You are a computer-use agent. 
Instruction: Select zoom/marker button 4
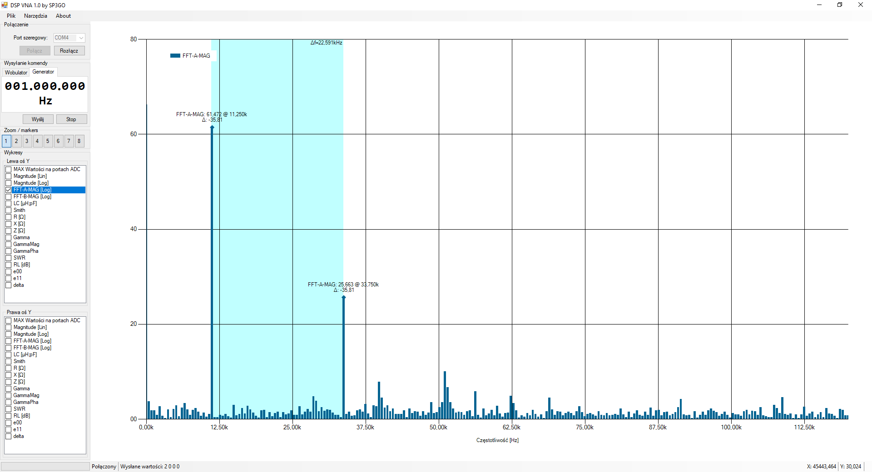click(x=37, y=141)
